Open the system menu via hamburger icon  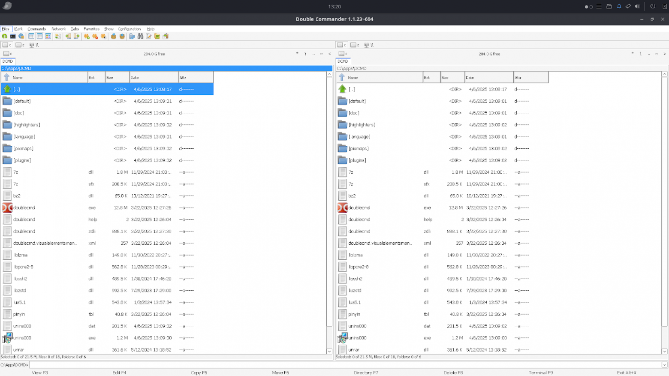[x=599, y=6]
